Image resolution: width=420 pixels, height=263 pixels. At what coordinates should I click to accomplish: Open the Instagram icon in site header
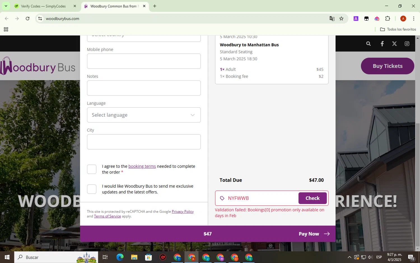tap(407, 44)
